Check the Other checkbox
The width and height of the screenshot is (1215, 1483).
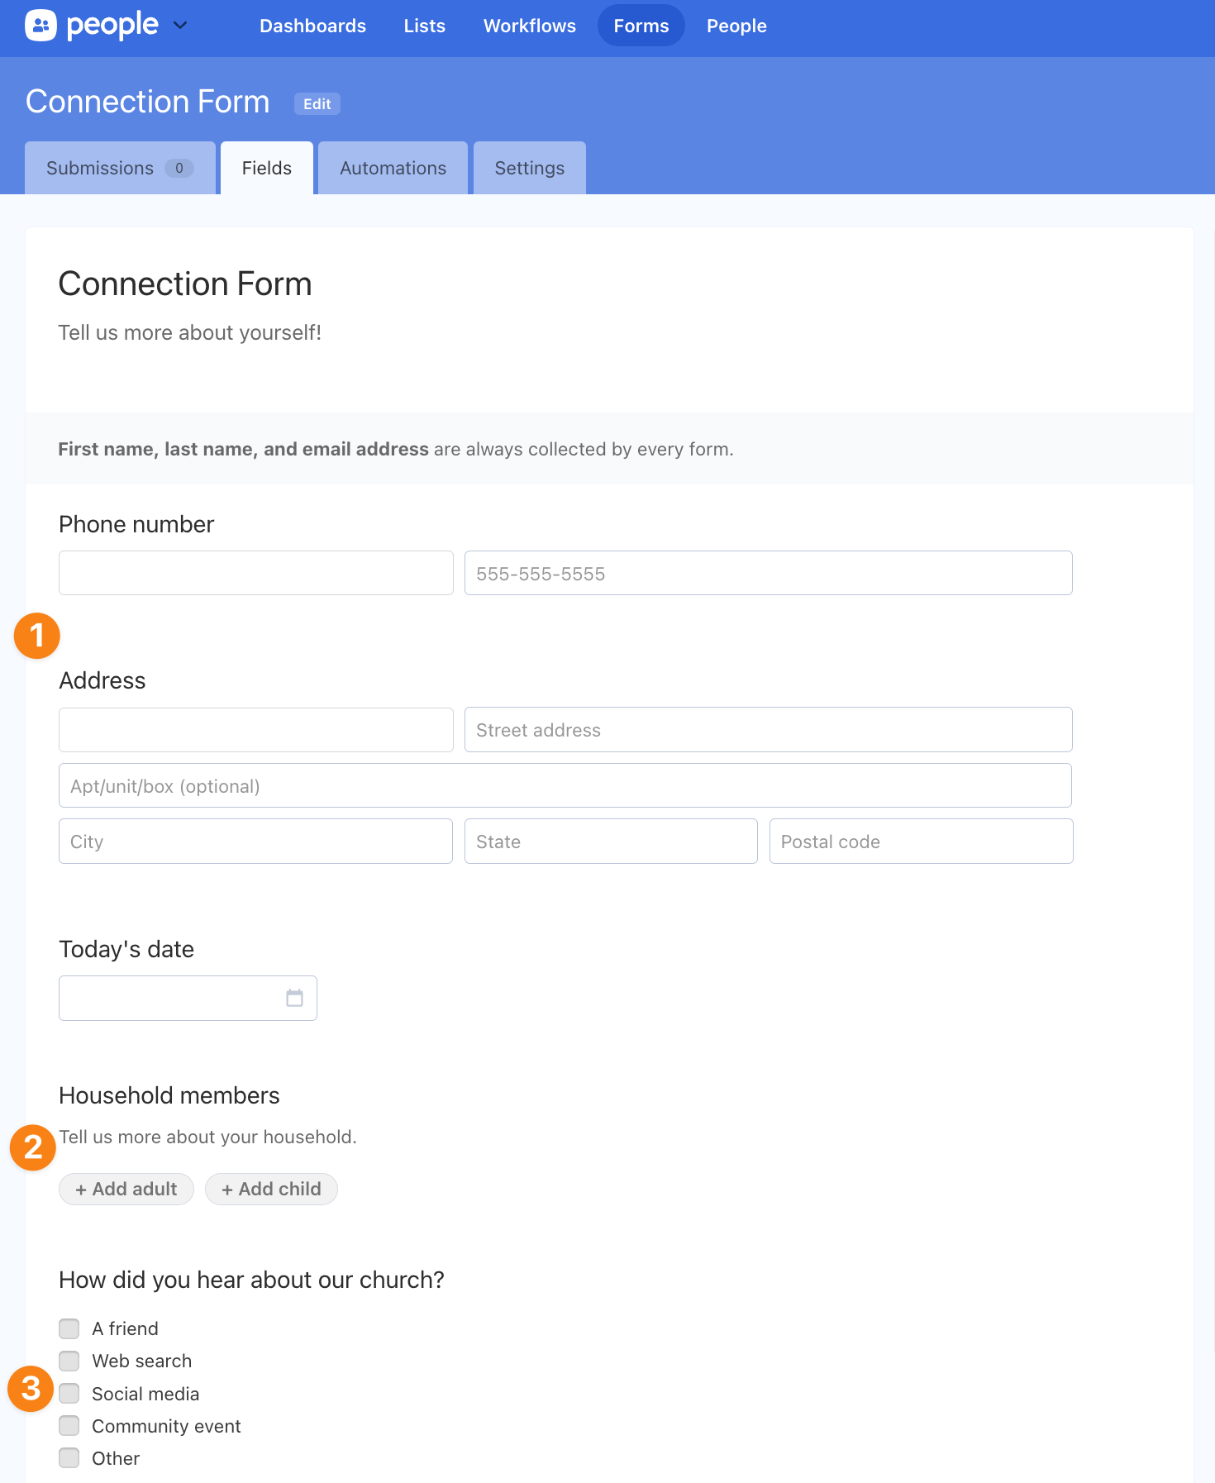[x=69, y=1458]
